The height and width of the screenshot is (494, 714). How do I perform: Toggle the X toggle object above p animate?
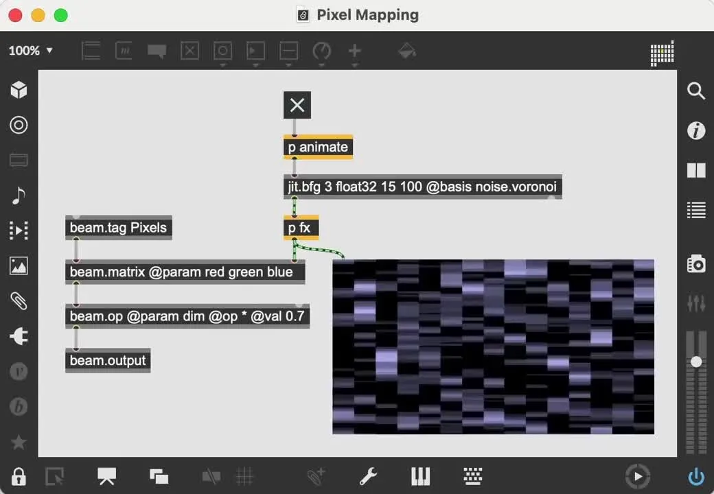tap(297, 105)
